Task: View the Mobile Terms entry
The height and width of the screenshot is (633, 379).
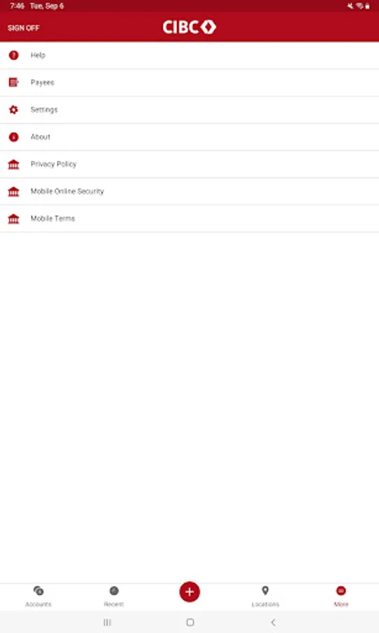Action: pos(189,219)
